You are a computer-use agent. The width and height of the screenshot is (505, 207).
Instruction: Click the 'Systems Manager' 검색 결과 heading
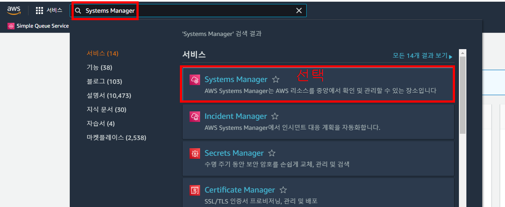222,34
